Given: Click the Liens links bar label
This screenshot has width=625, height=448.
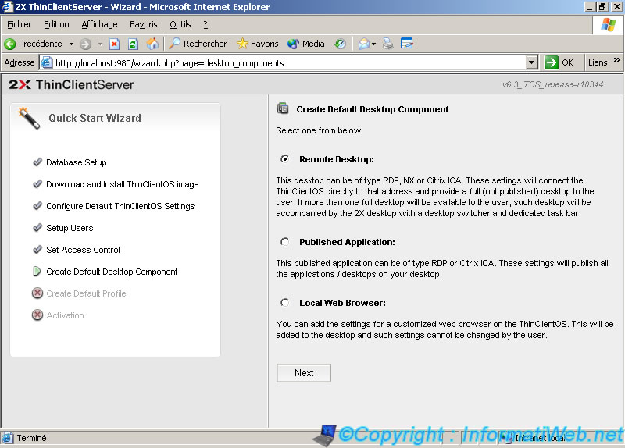Looking at the screenshot, I should [x=598, y=62].
